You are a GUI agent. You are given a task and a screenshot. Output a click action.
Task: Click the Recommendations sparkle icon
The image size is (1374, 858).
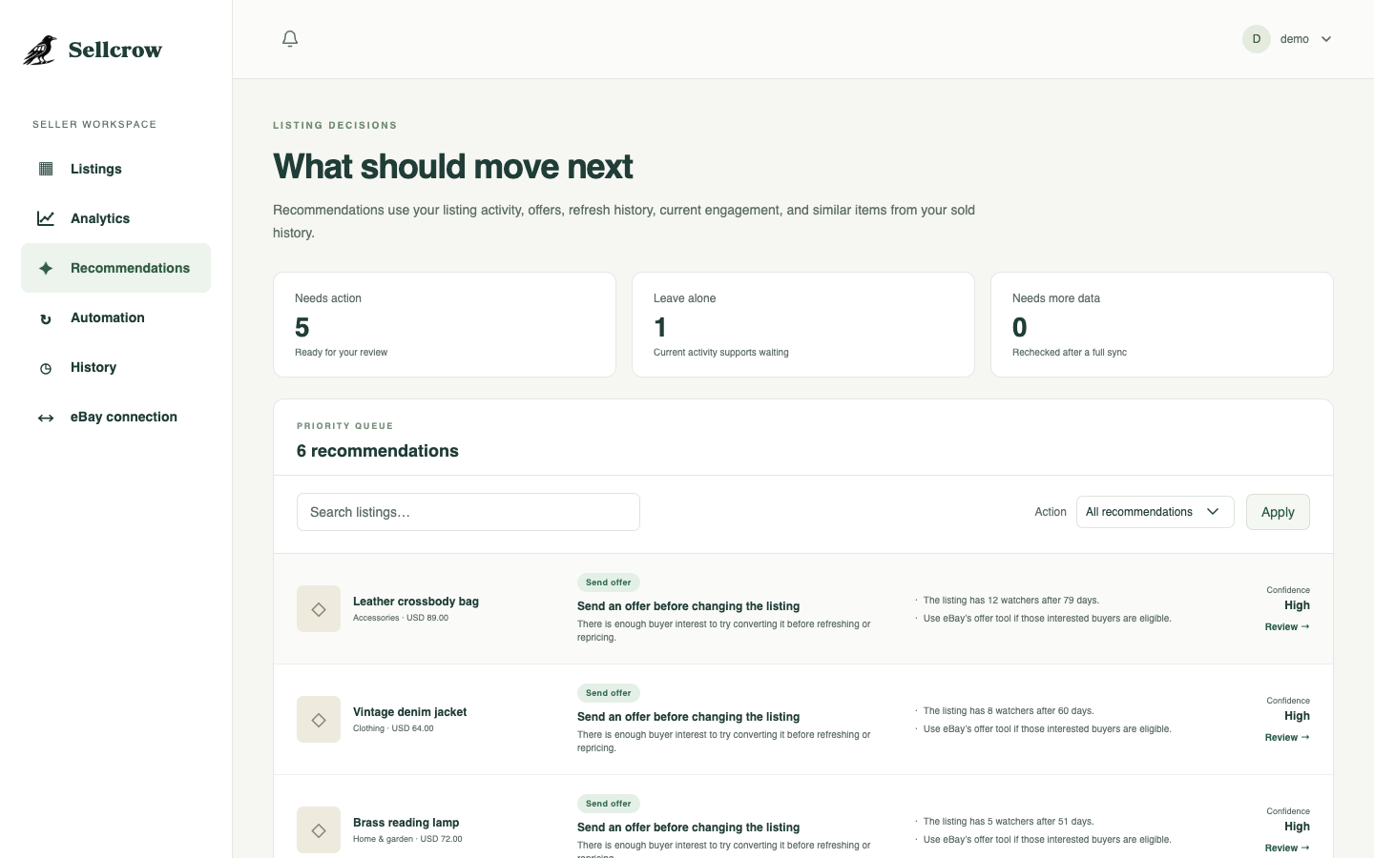tap(46, 268)
